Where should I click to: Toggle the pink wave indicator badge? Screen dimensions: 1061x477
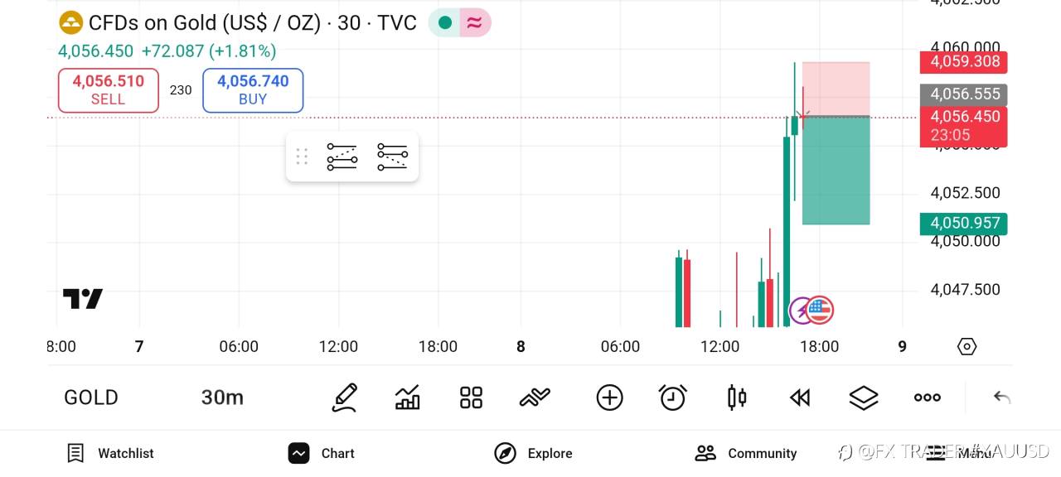coord(475,23)
